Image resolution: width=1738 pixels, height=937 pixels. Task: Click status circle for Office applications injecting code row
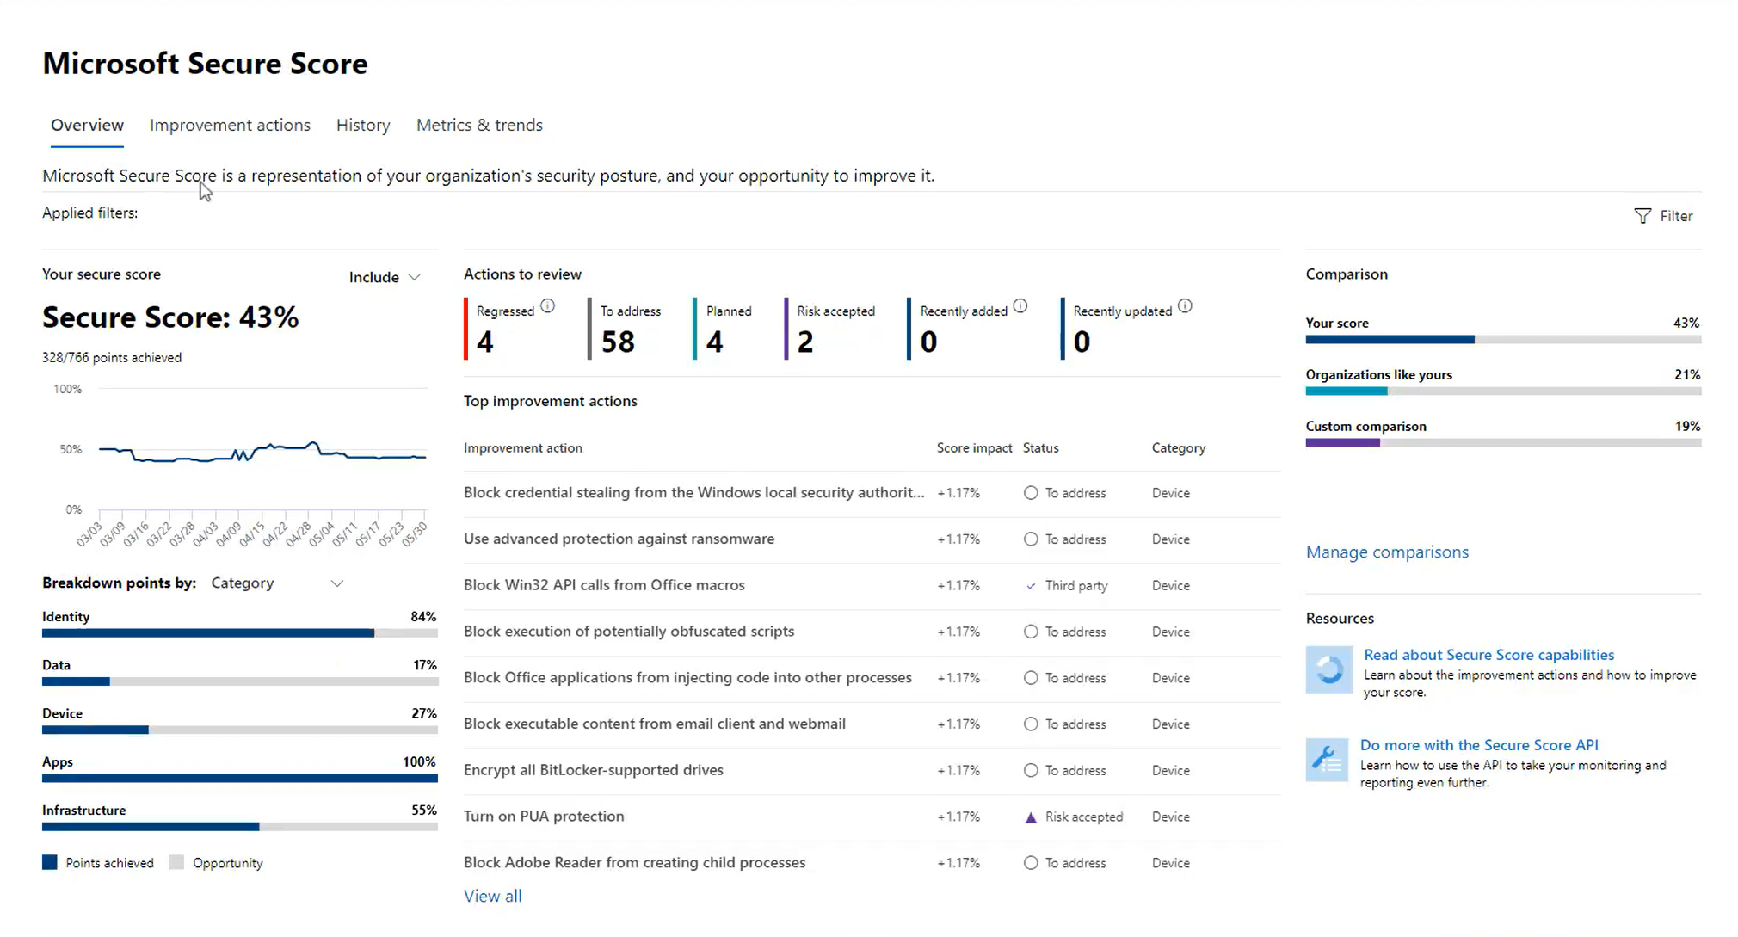(1031, 678)
